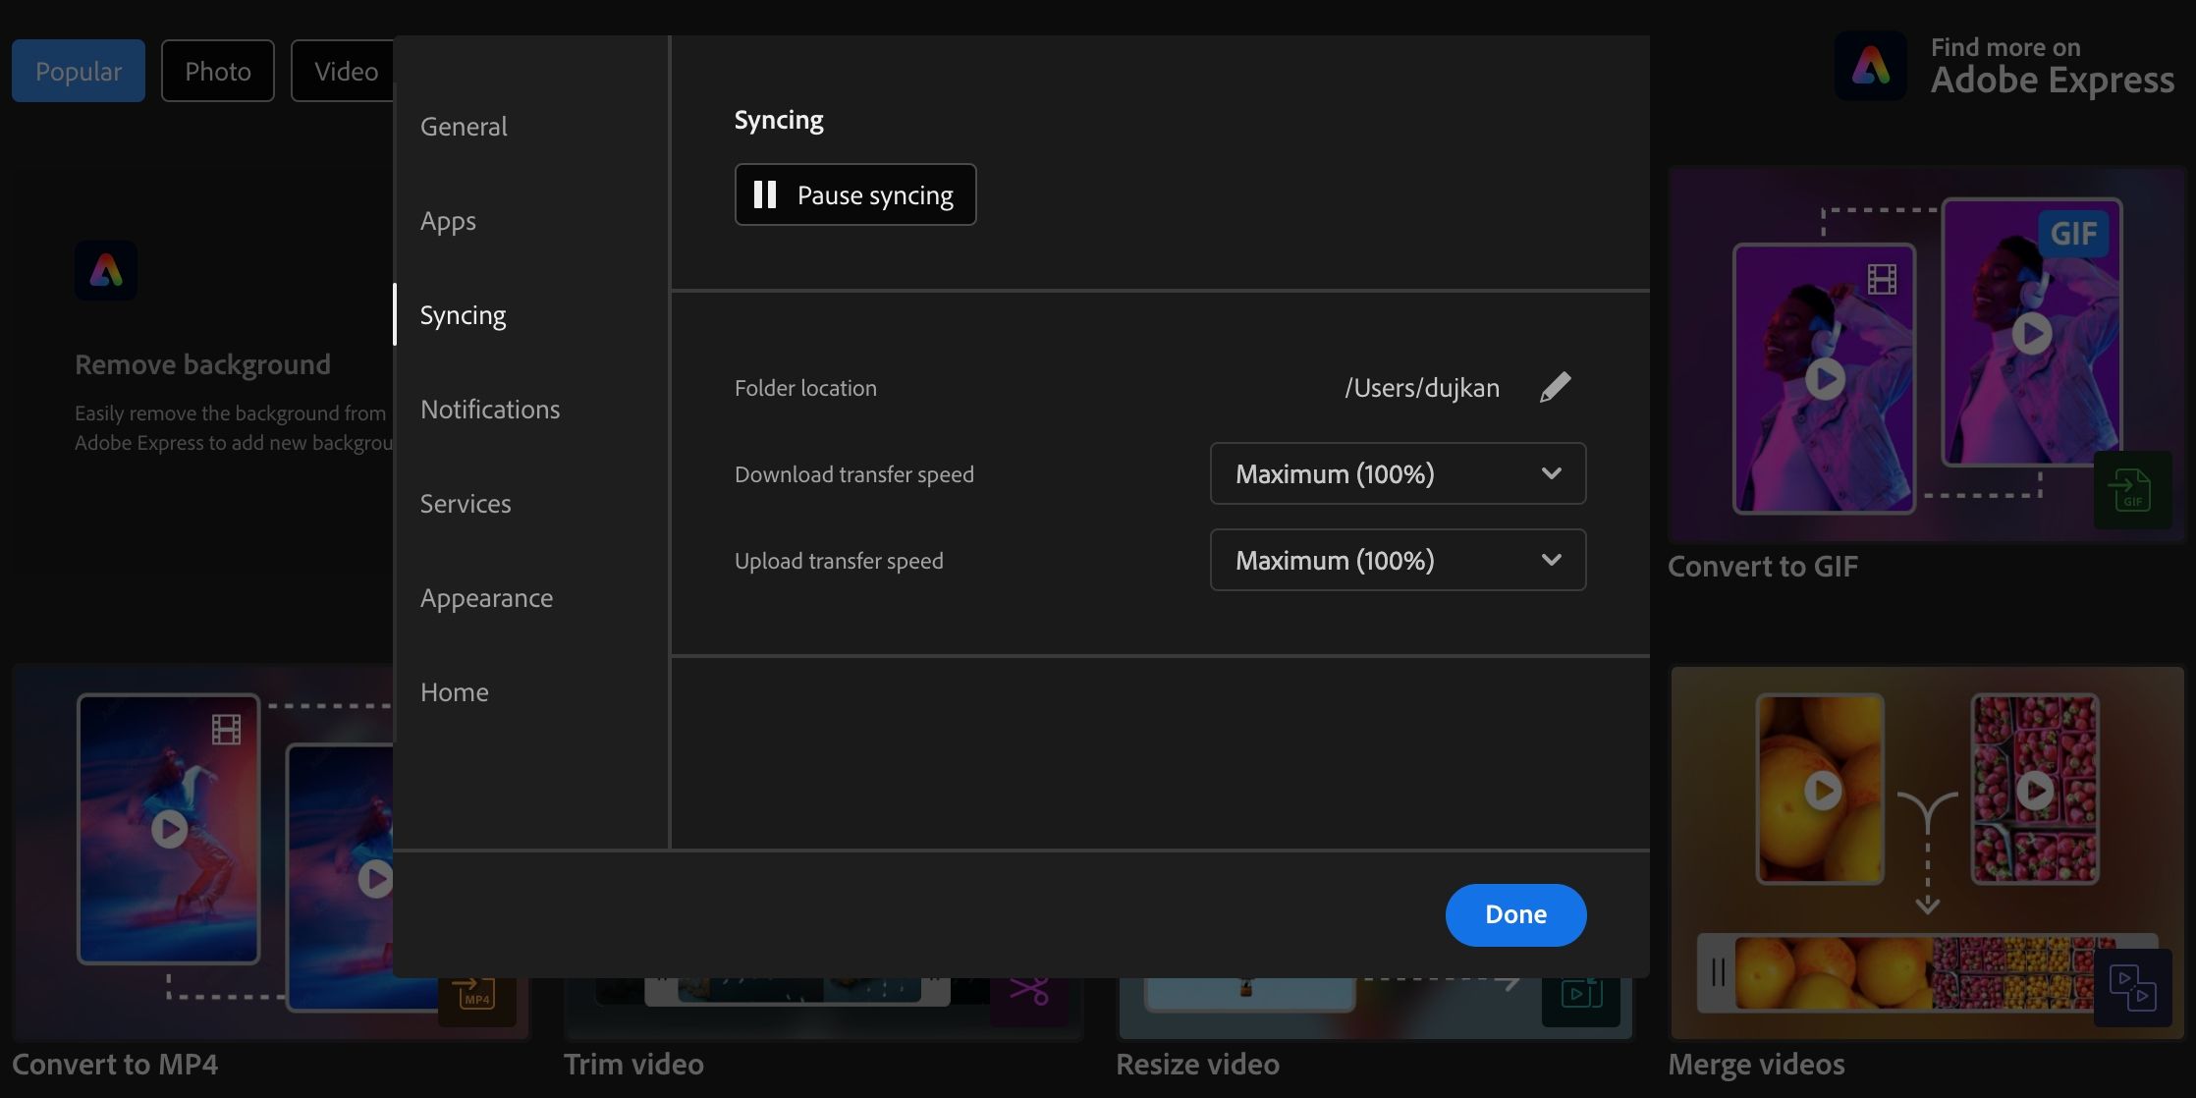Screen dimensions: 2196x1098
Task: Open the Download transfer speed dropdown
Action: click(x=1398, y=473)
